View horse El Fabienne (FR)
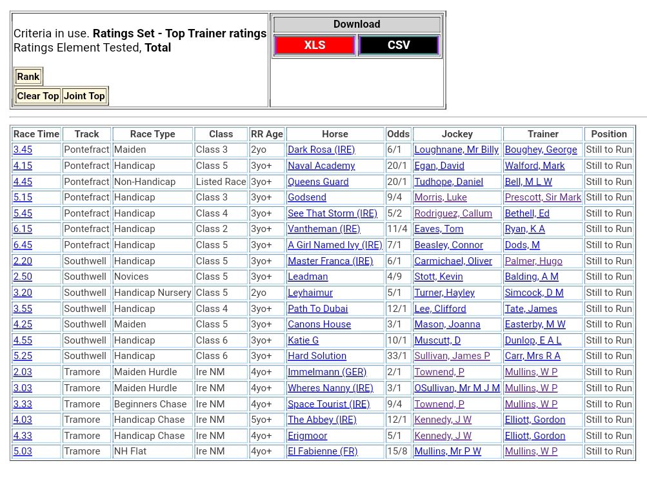647x477 pixels. click(x=323, y=451)
